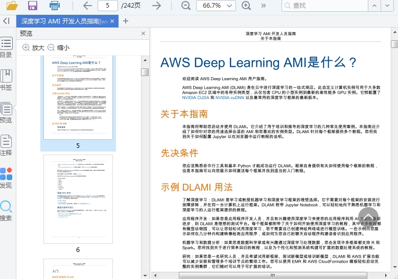Open the NVIDIA cuDNN link

click(230, 97)
